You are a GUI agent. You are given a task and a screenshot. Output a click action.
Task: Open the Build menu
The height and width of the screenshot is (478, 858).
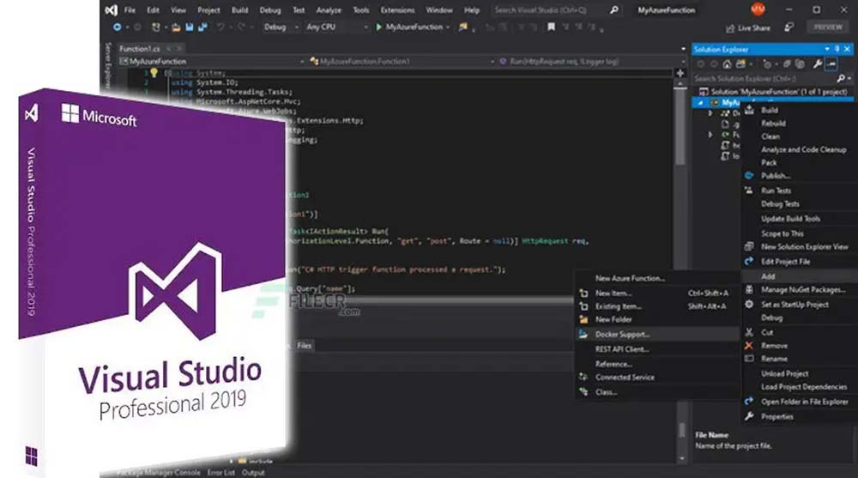pos(239,9)
